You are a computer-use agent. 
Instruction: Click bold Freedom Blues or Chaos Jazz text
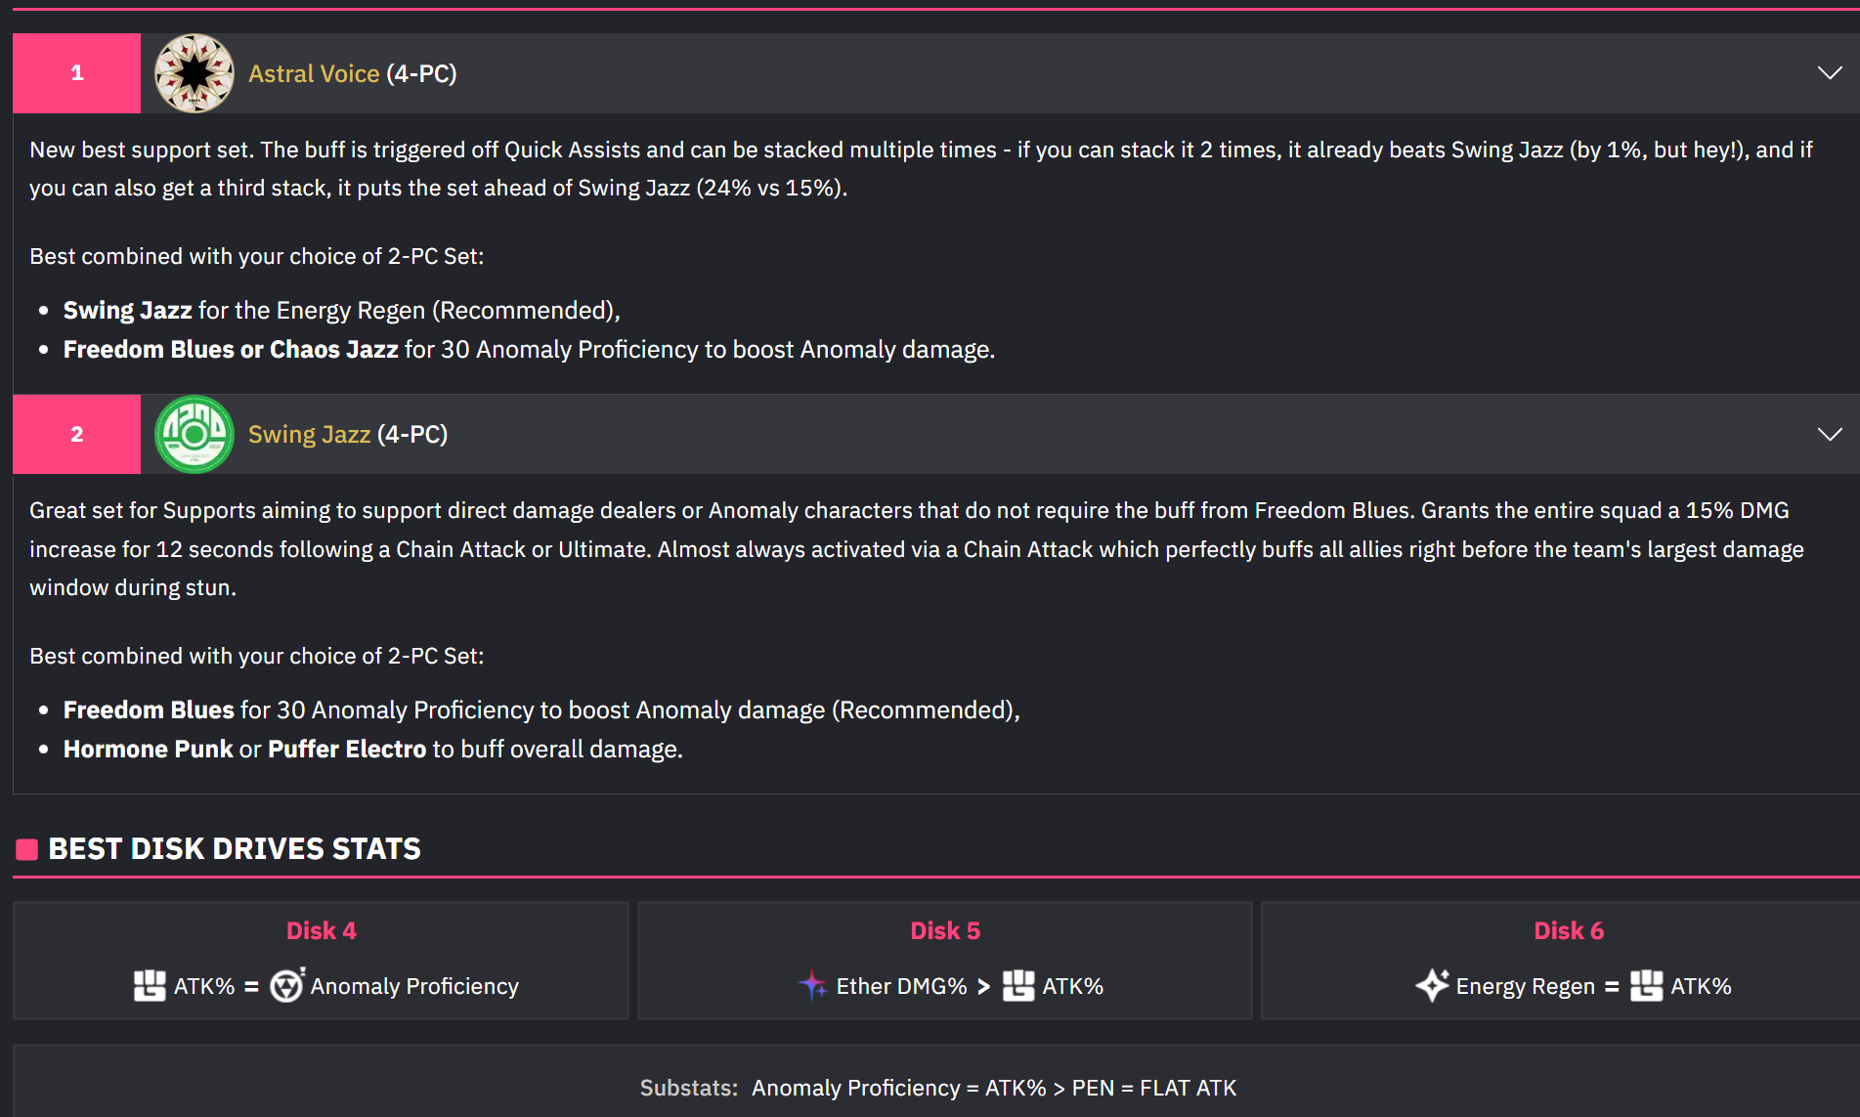pyautogui.click(x=231, y=350)
